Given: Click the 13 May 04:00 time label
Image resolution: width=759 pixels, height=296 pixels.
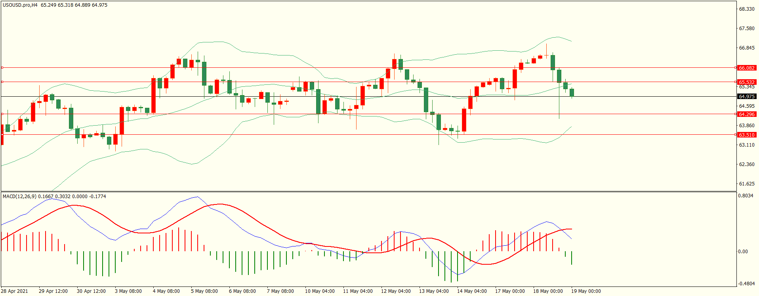Looking at the screenshot, I should pos(434,291).
